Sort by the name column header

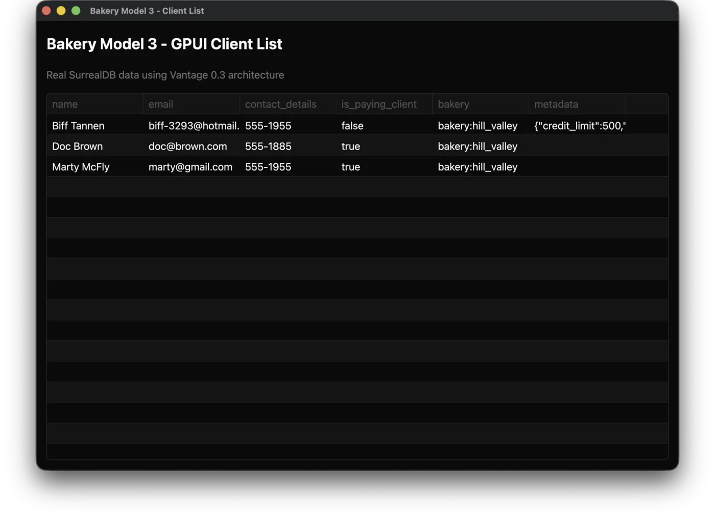pyautogui.click(x=95, y=104)
